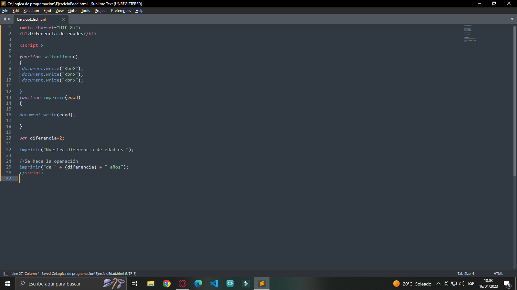This screenshot has width=517, height=290.
Task: Open weather widget showing 20°C Soleado
Action: click(412, 284)
